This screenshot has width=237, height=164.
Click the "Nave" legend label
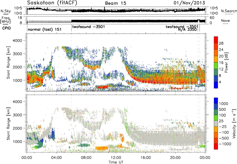tap(225, 21)
